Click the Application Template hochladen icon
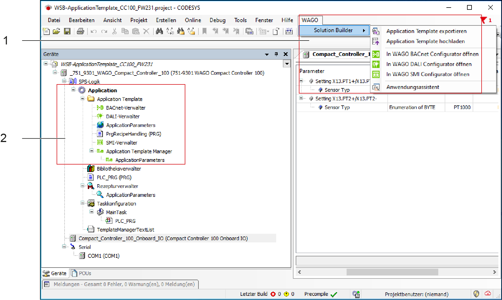Image resolution: width=502 pixels, height=300 pixels. [376, 41]
